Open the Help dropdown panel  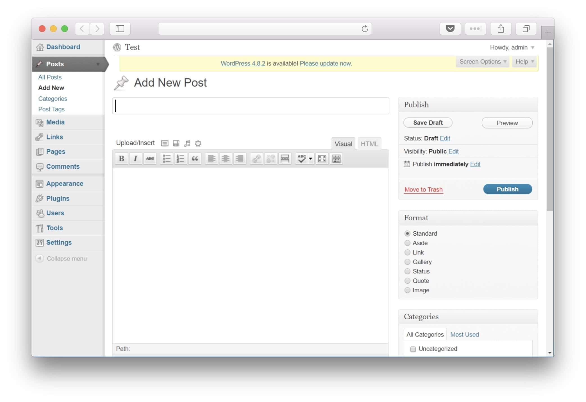click(524, 62)
